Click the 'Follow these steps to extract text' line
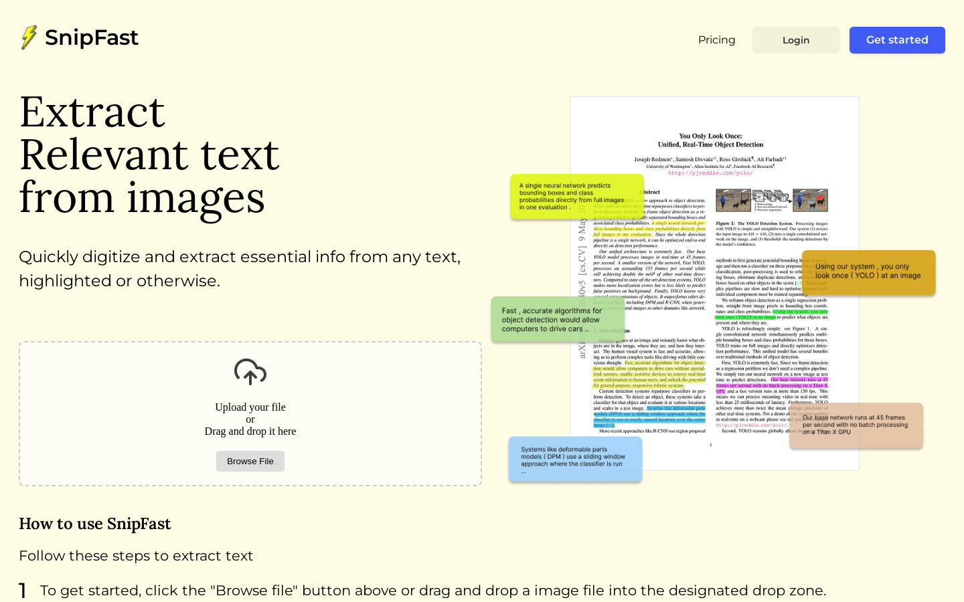964x602 pixels. point(136,556)
